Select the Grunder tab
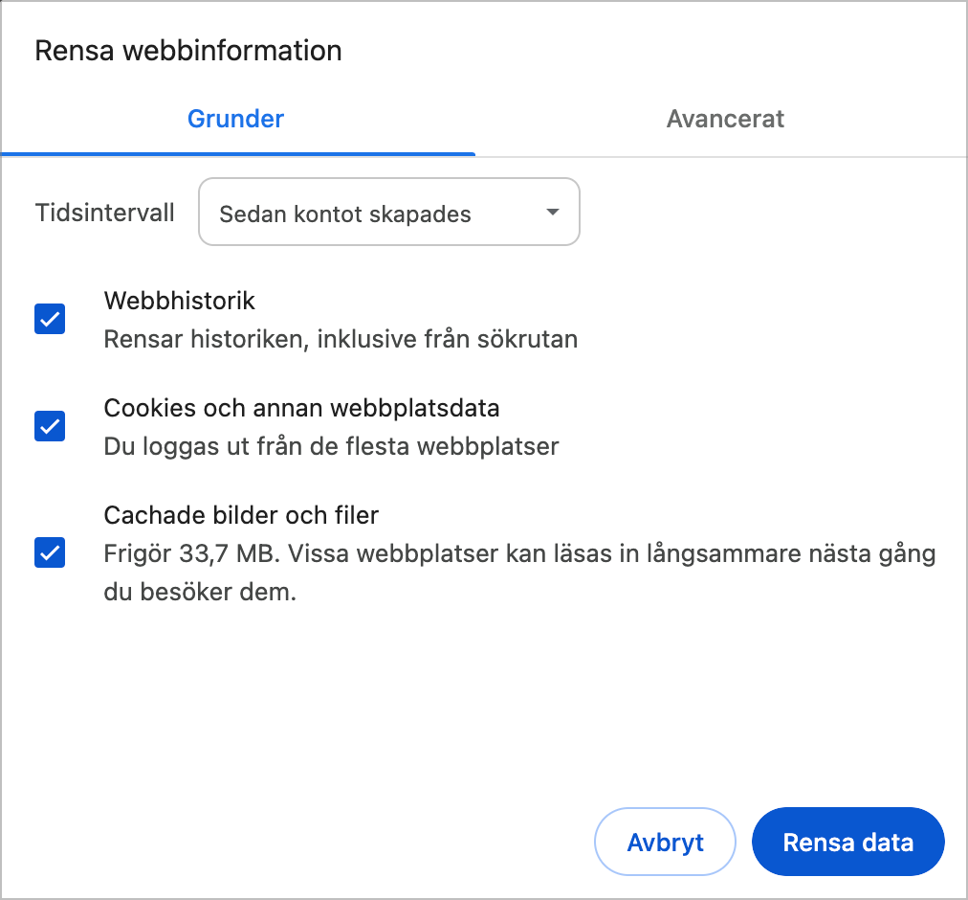The height and width of the screenshot is (900, 968). 235,119
